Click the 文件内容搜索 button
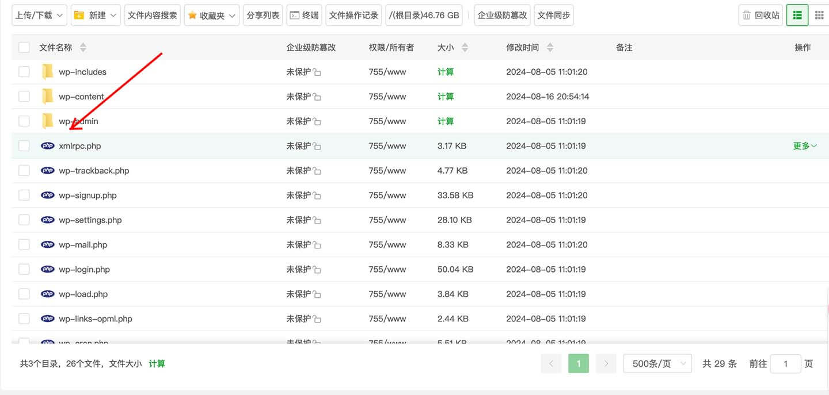The height and width of the screenshot is (395, 829). point(153,16)
